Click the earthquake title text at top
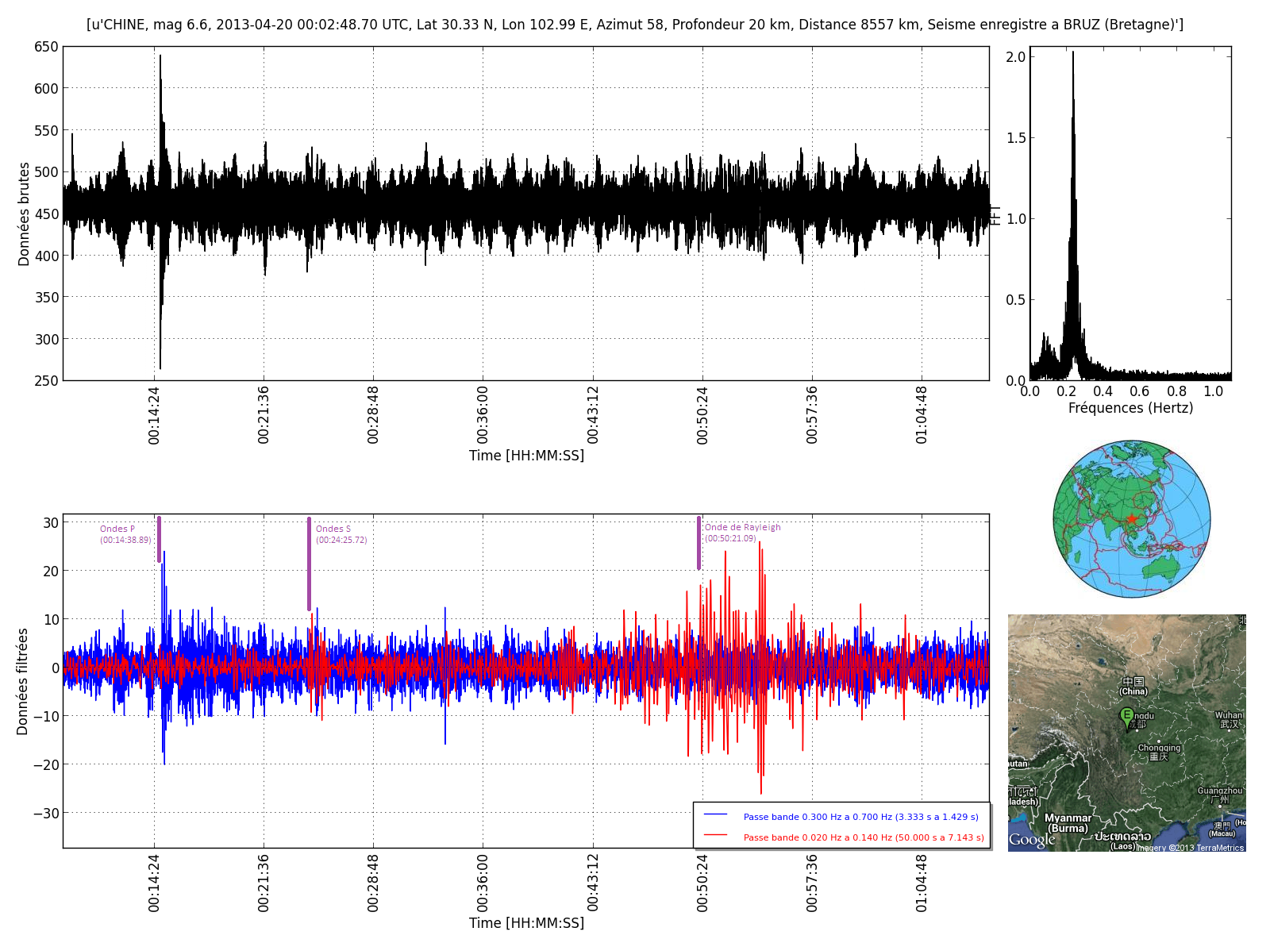This screenshot has width=1270, height=943. pos(634,25)
